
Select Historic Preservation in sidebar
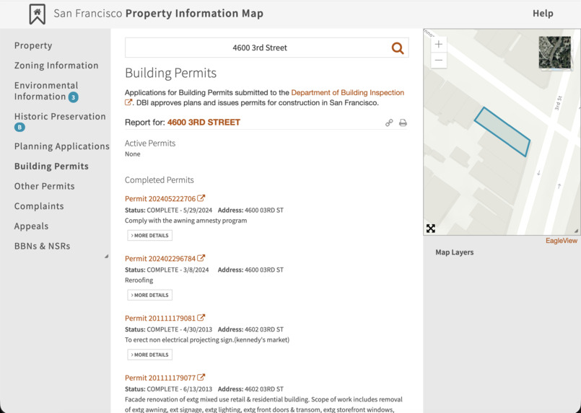coord(60,116)
